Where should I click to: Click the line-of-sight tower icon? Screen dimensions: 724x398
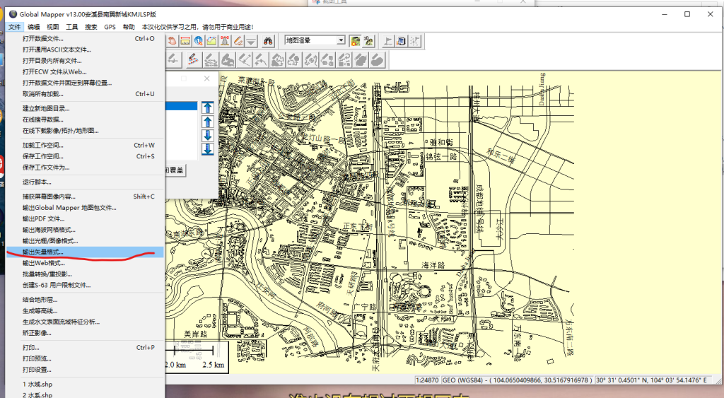coord(225,41)
